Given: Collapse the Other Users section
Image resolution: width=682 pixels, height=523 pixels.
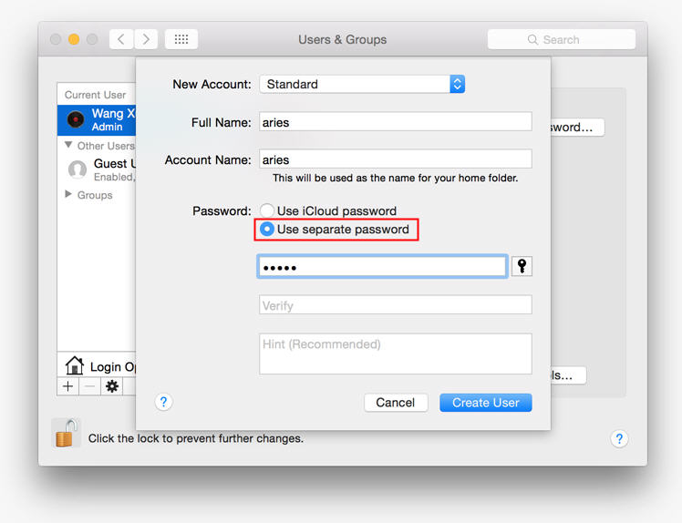Looking at the screenshot, I should pyautogui.click(x=68, y=145).
